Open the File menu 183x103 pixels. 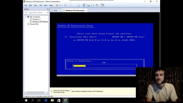26,5
